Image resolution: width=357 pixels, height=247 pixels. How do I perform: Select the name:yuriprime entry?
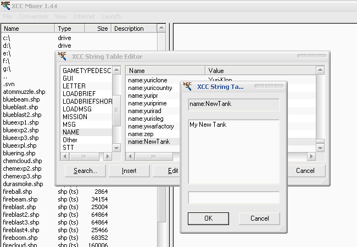146,103
